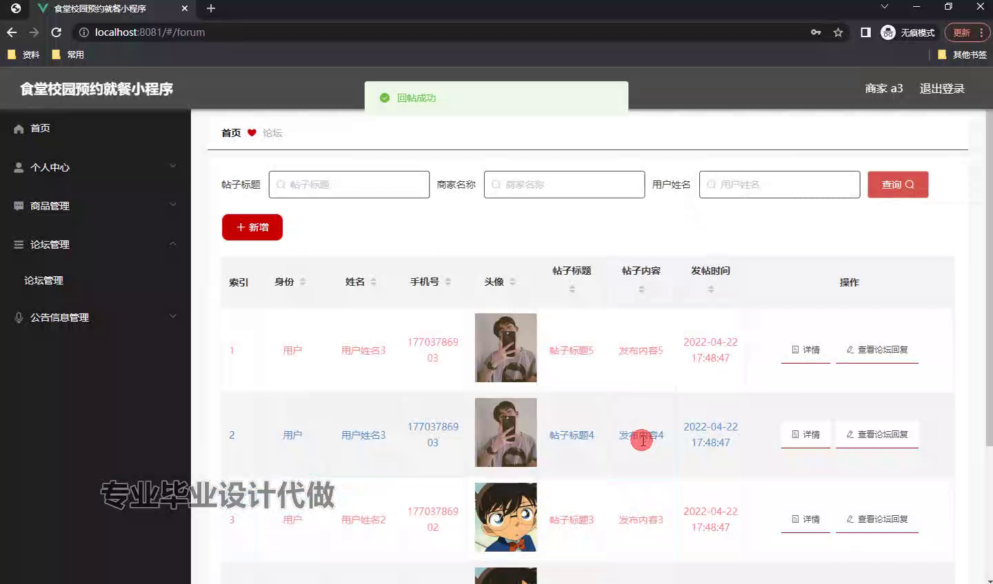The width and height of the screenshot is (993, 584).
Task: Open 详情 for 帖子标题5 row
Action: point(805,350)
